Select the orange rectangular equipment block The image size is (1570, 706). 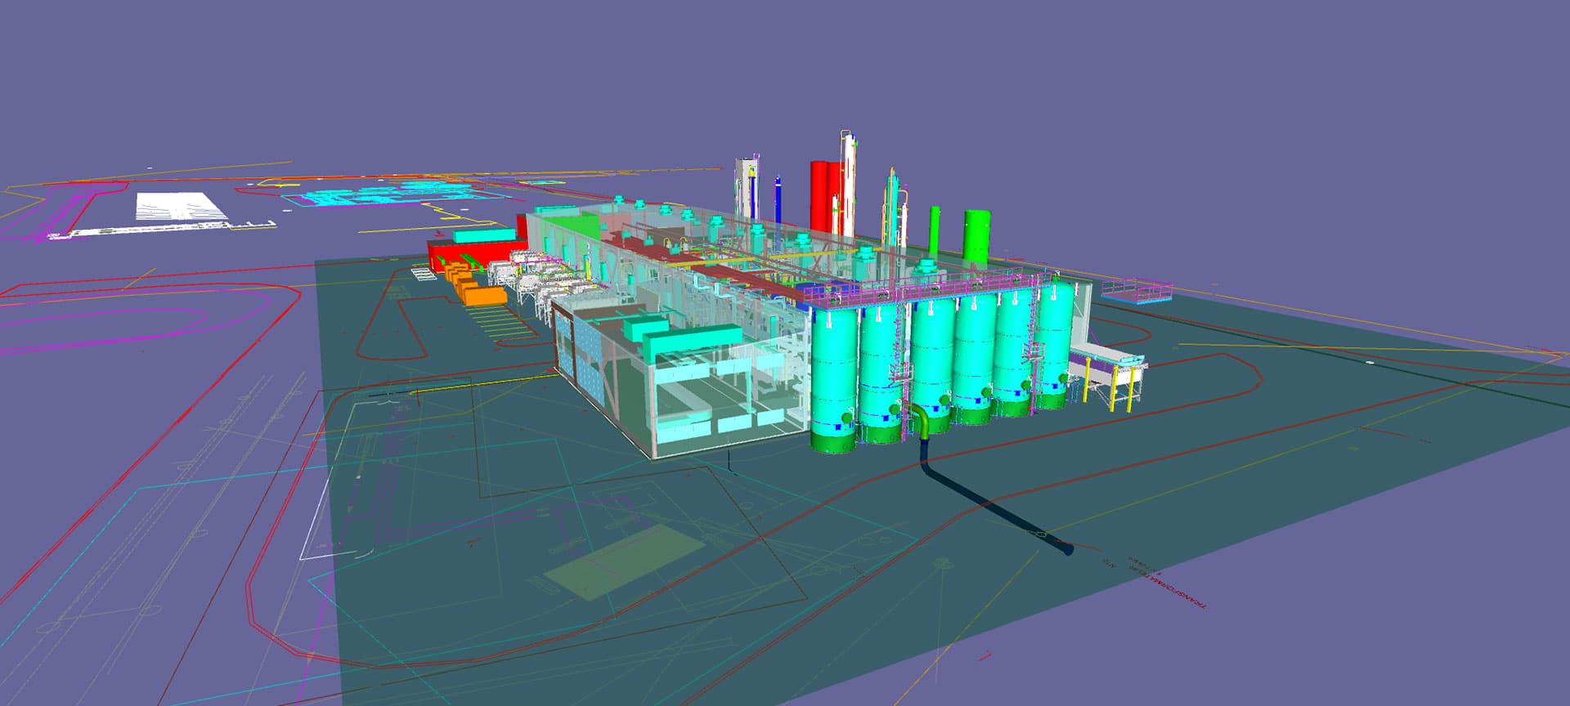487,297
